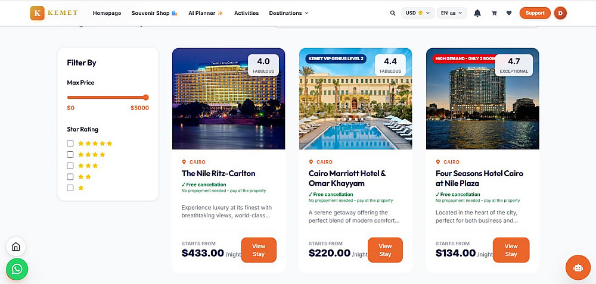Open the Activities nav item

[x=246, y=13]
